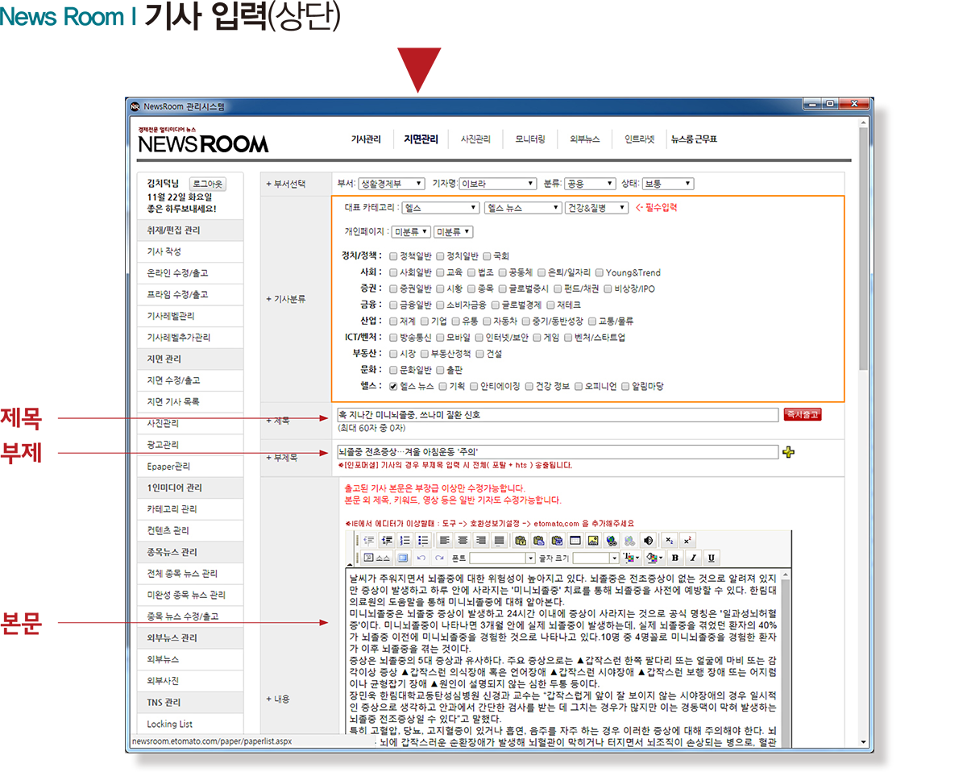Go to the 사진관리 top menu
Image resolution: width=967 pixels, height=772 pixels.
tap(475, 139)
